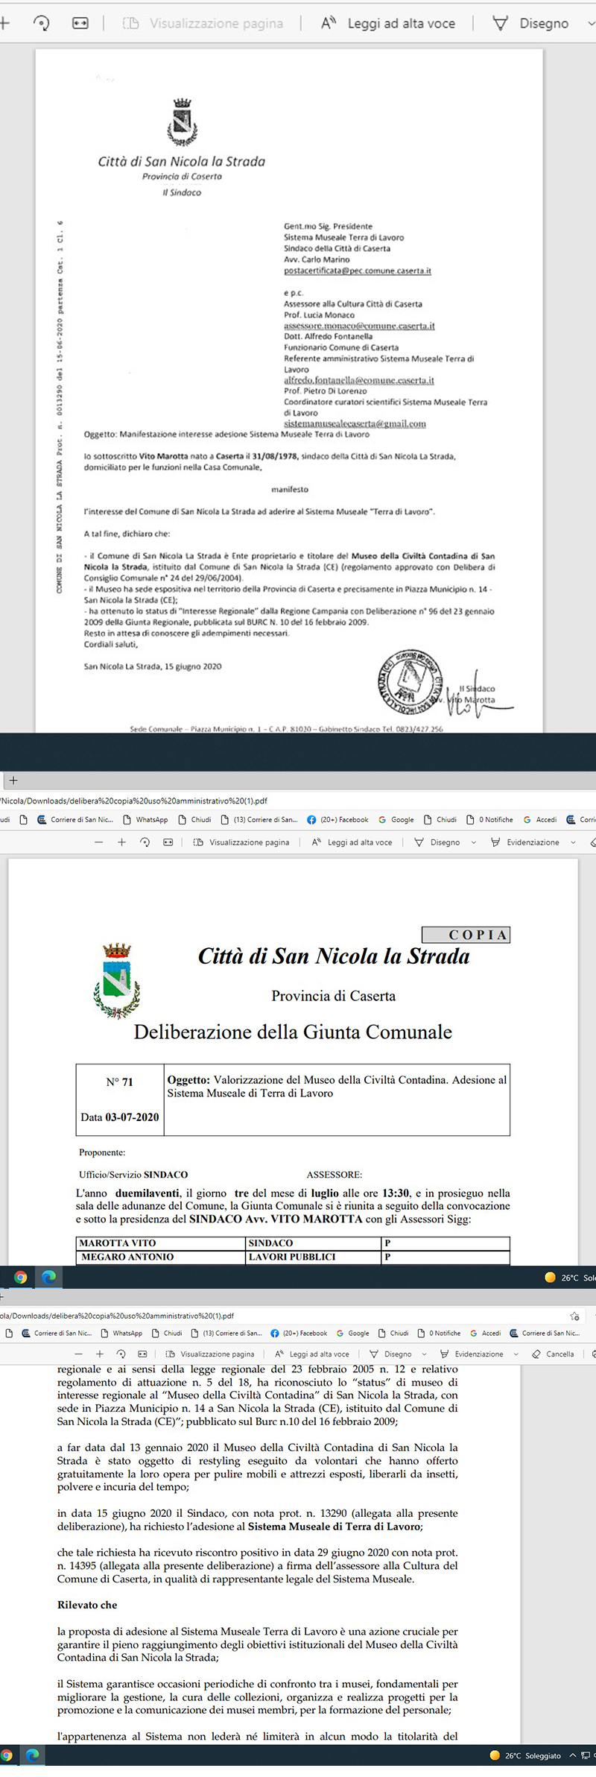Zoom in on the Deliberazione title page PDF
This screenshot has height=1777, width=596.
click(121, 842)
